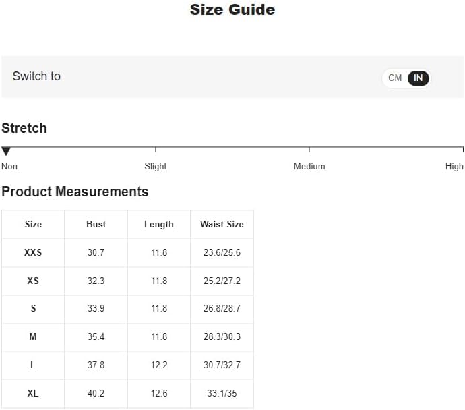This screenshot has width=465, height=410.
Task: Click the 'Non' stretch label
Action: 9,166
